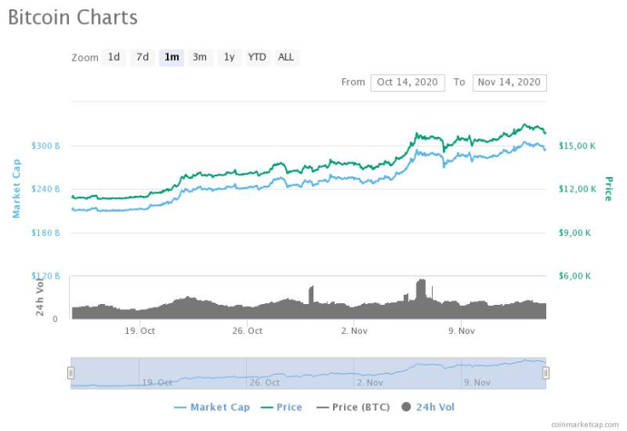Toggle the Price (BTC) series in legend
The height and width of the screenshot is (431, 627).
(x=353, y=407)
